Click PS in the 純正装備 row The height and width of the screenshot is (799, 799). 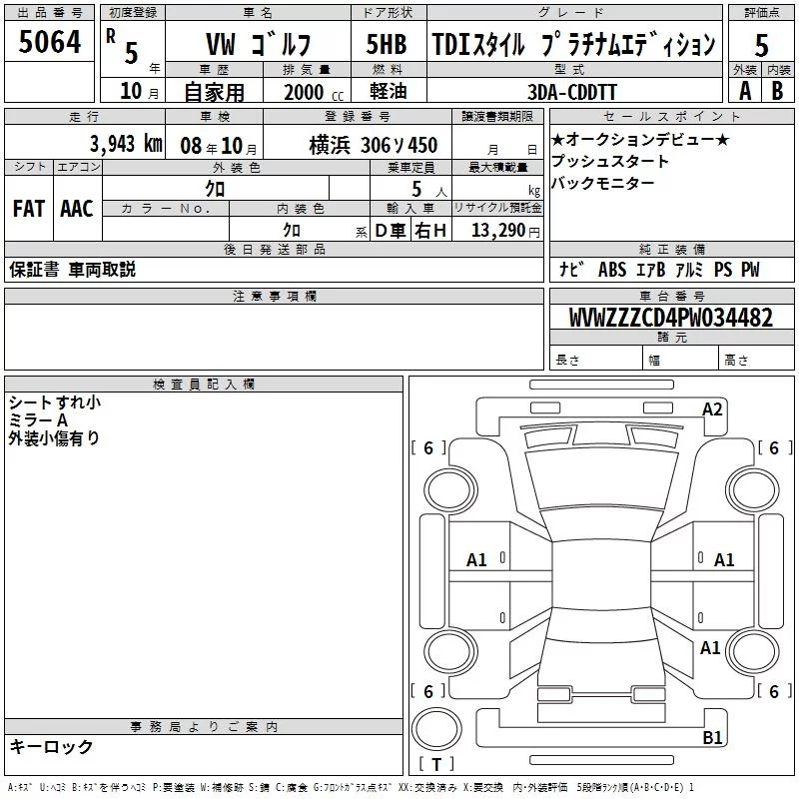pos(722,269)
